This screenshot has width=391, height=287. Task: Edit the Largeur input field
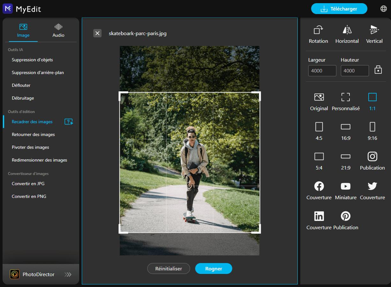point(322,70)
